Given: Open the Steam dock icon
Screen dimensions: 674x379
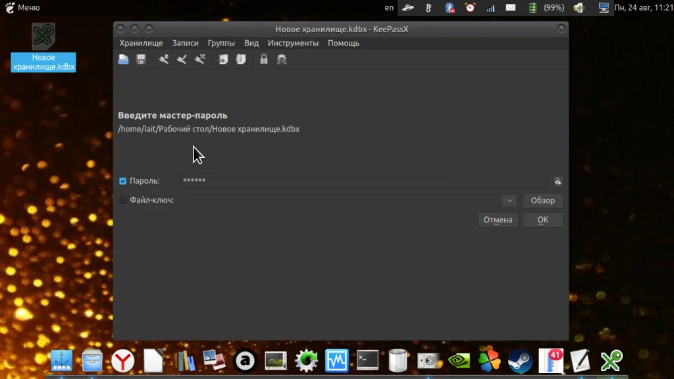Looking at the screenshot, I should click(520, 361).
